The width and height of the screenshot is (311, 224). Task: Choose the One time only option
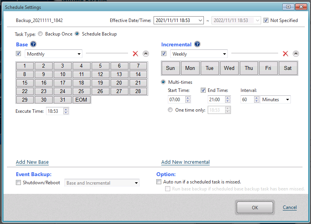click(x=170, y=110)
